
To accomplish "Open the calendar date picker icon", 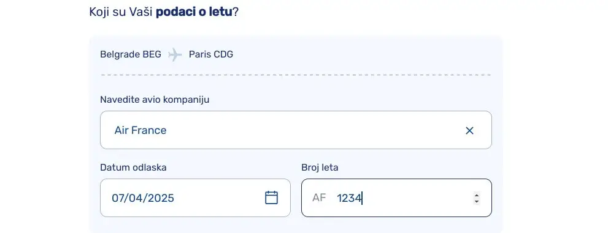I will 271,198.
